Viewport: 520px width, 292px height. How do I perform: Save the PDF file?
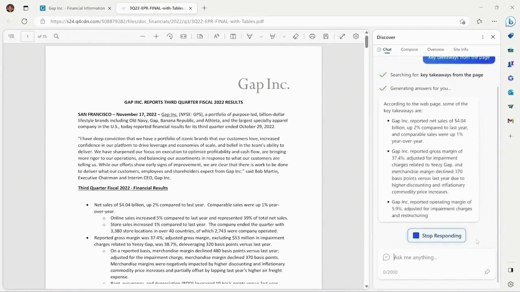325,36
